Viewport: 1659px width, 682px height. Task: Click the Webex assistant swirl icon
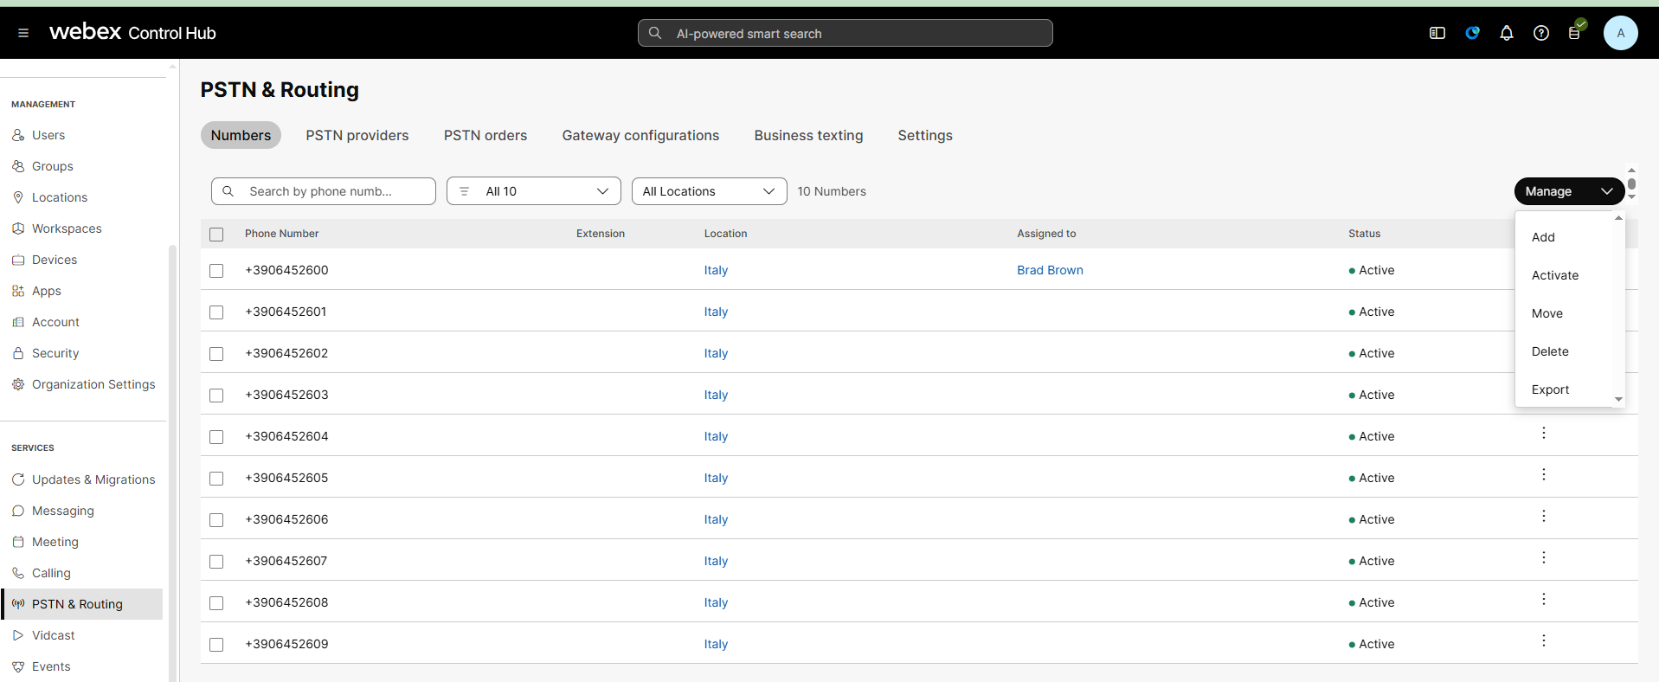[1471, 33]
